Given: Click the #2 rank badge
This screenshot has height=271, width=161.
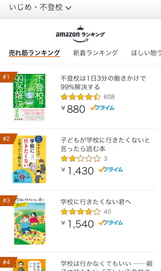Looking at the screenshot, I should pyautogui.click(x=7, y=138).
